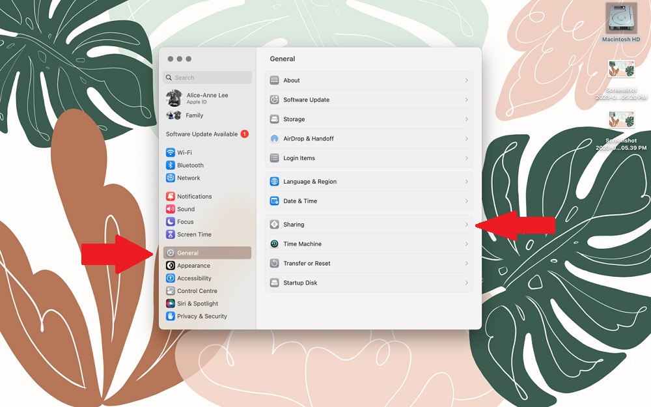Select the 05.20 PM screenshot thumbnail

click(621, 69)
